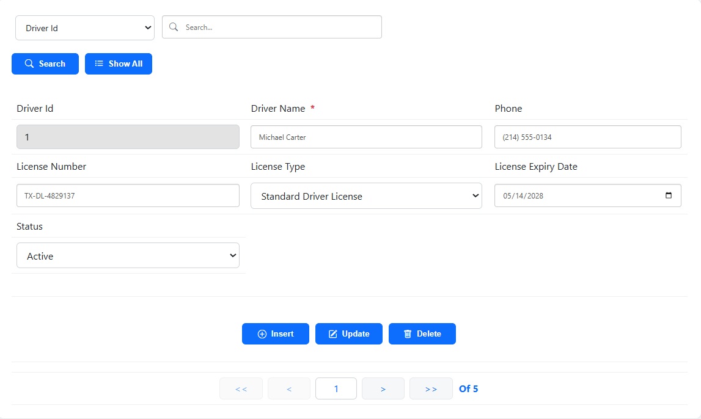Image resolution: width=701 pixels, height=419 pixels.
Task: Click the Phone field with (214) 555-0134
Action: pos(587,137)
